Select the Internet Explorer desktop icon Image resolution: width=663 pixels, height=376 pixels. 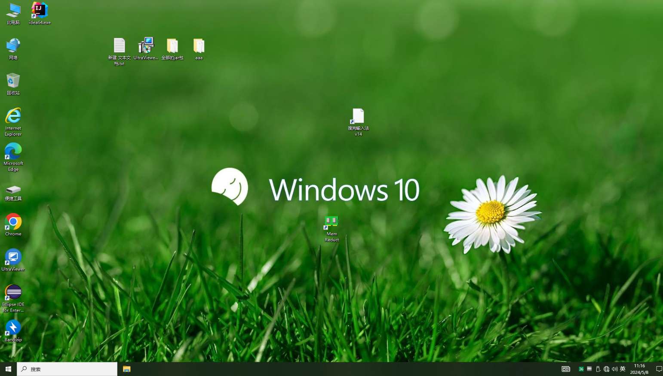pyautogui.click(x=13, y=122)
